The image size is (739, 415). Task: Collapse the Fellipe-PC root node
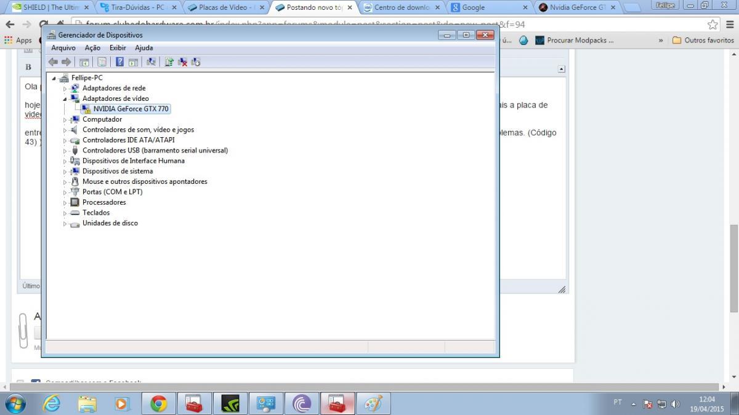54,78
